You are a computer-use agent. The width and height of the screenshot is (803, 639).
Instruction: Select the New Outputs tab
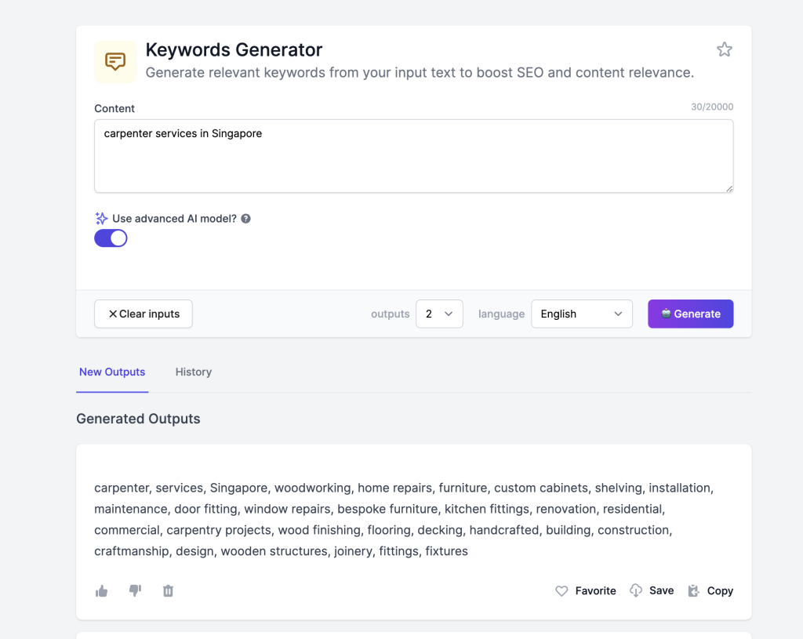click(112, 372)
